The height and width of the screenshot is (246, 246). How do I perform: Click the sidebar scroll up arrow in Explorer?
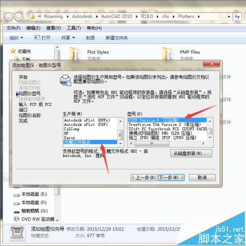[x=57, y=47]
